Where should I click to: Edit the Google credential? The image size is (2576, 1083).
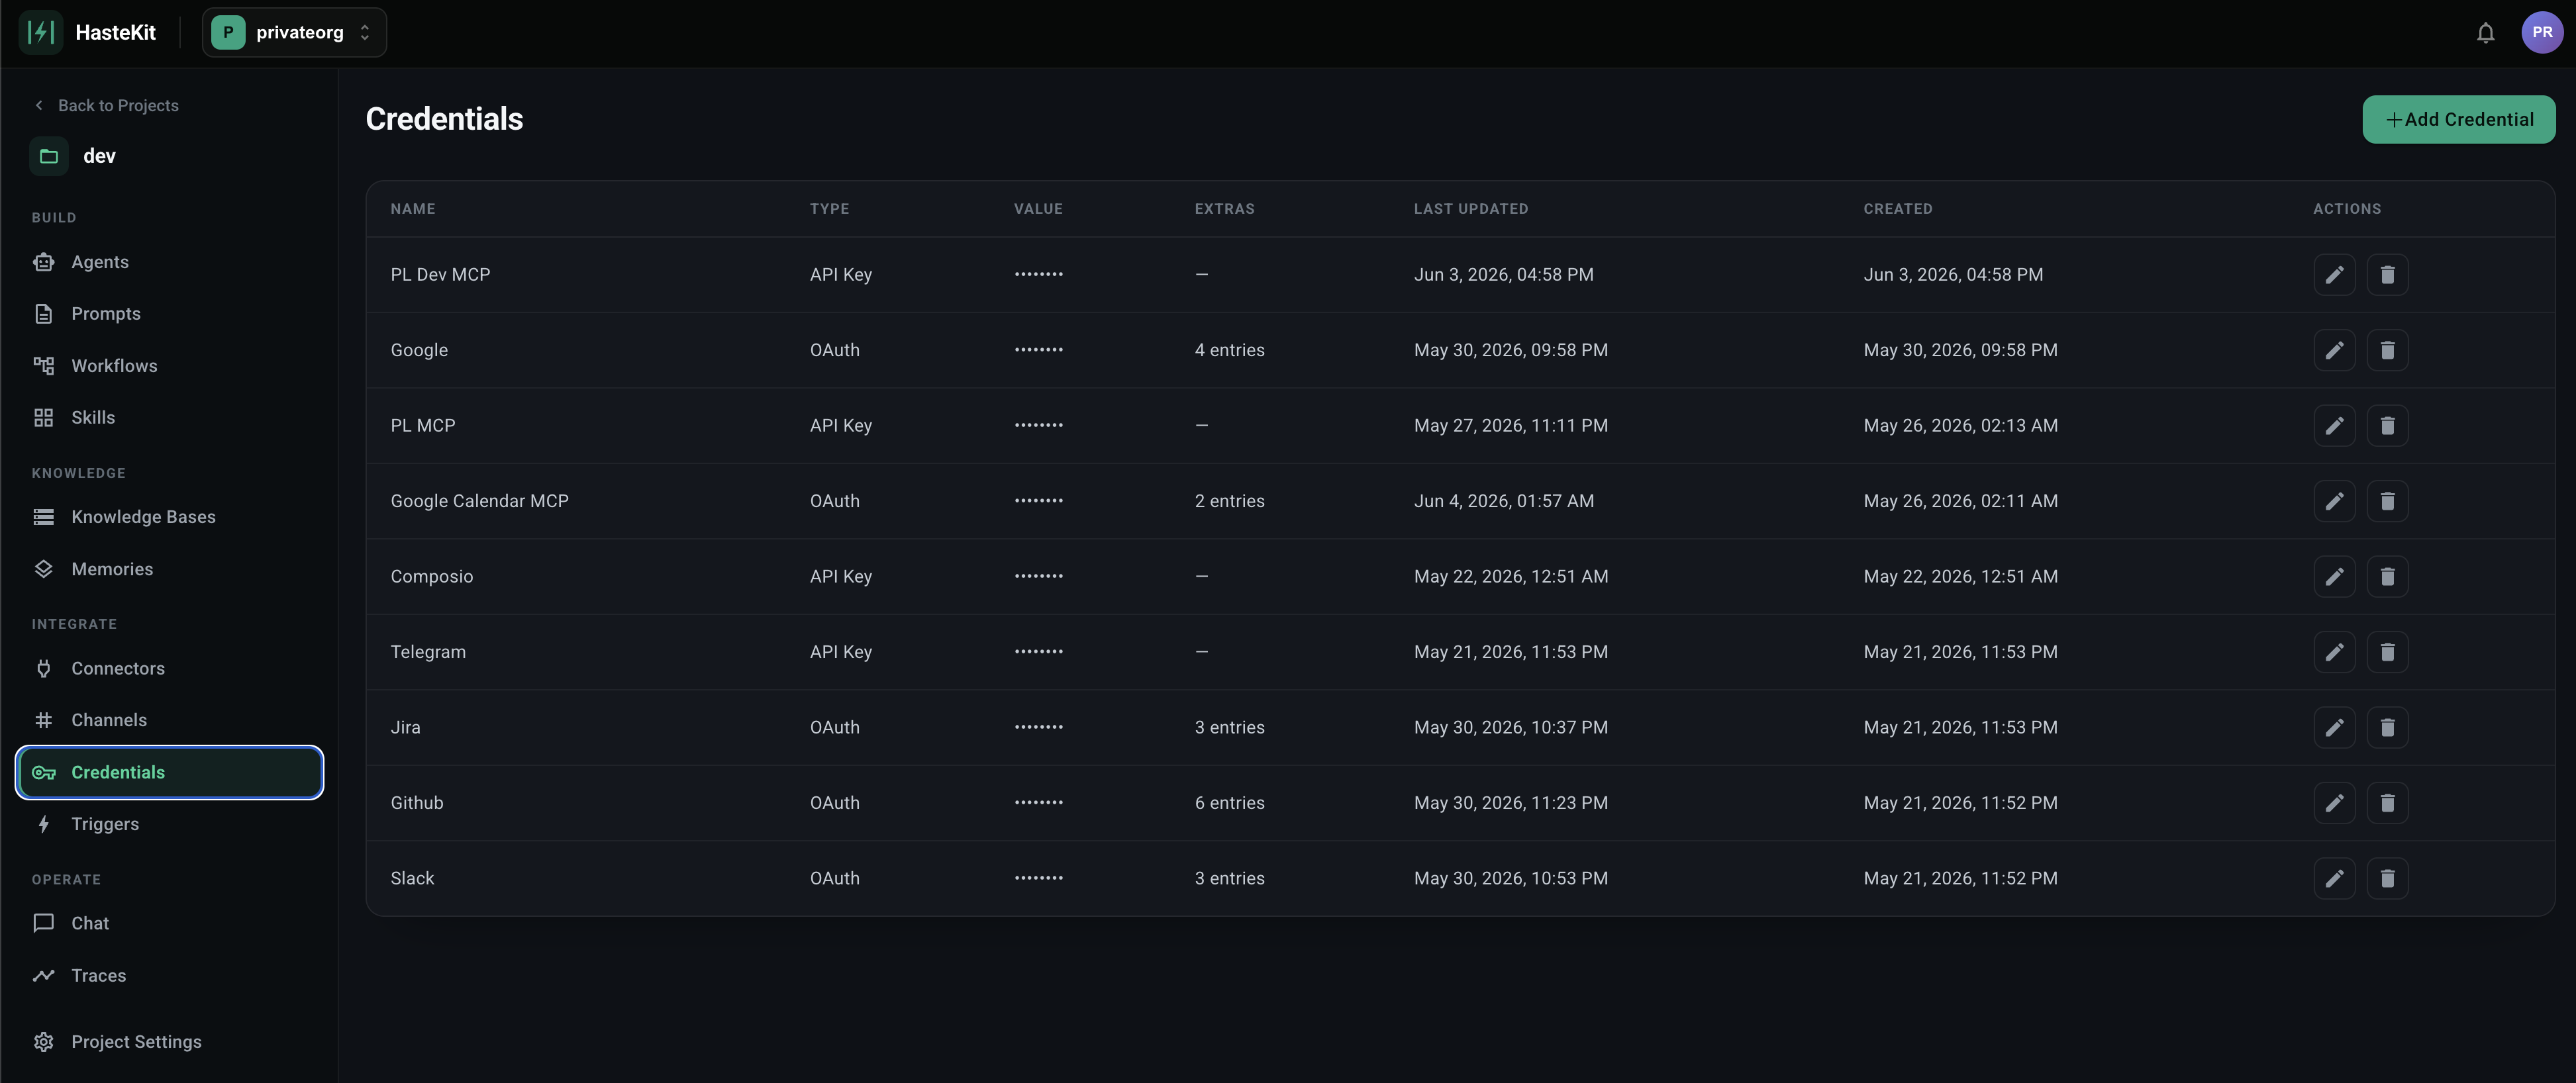[x=2334, y=350]
